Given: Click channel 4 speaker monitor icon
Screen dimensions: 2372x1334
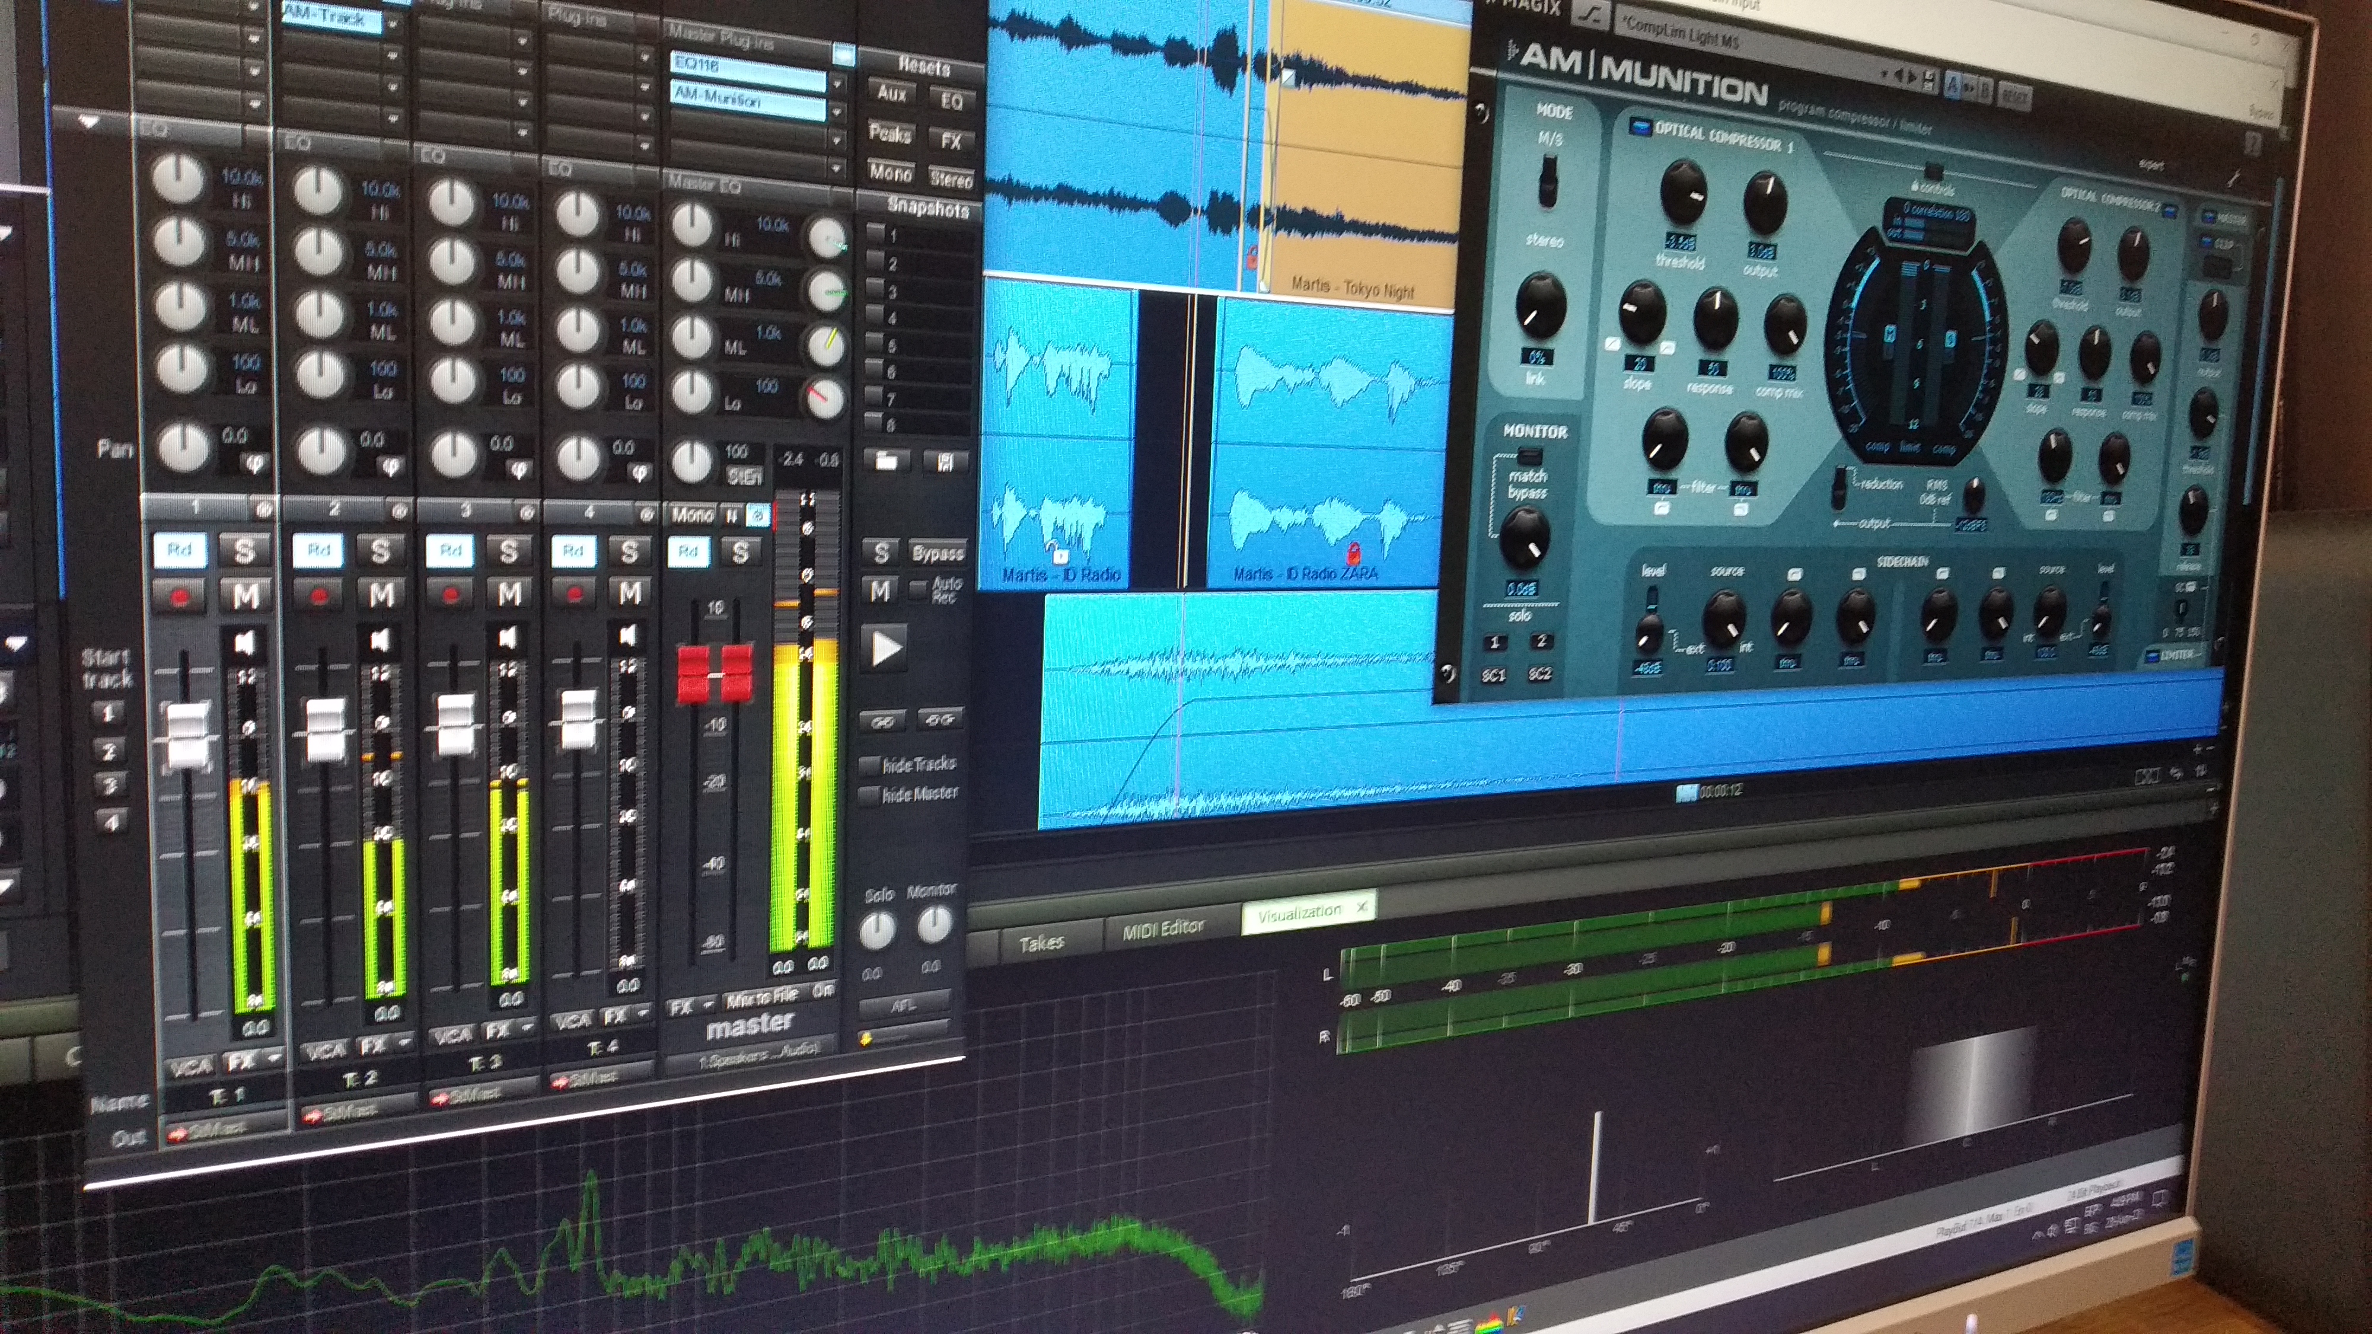Looking at the screenshot, I should click(x=629, y=634).
